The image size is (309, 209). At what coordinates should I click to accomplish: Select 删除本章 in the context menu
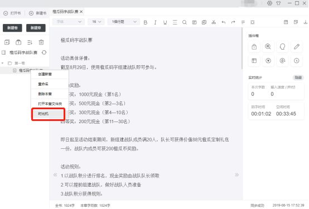pyautogui.click(x=50, y=94)
